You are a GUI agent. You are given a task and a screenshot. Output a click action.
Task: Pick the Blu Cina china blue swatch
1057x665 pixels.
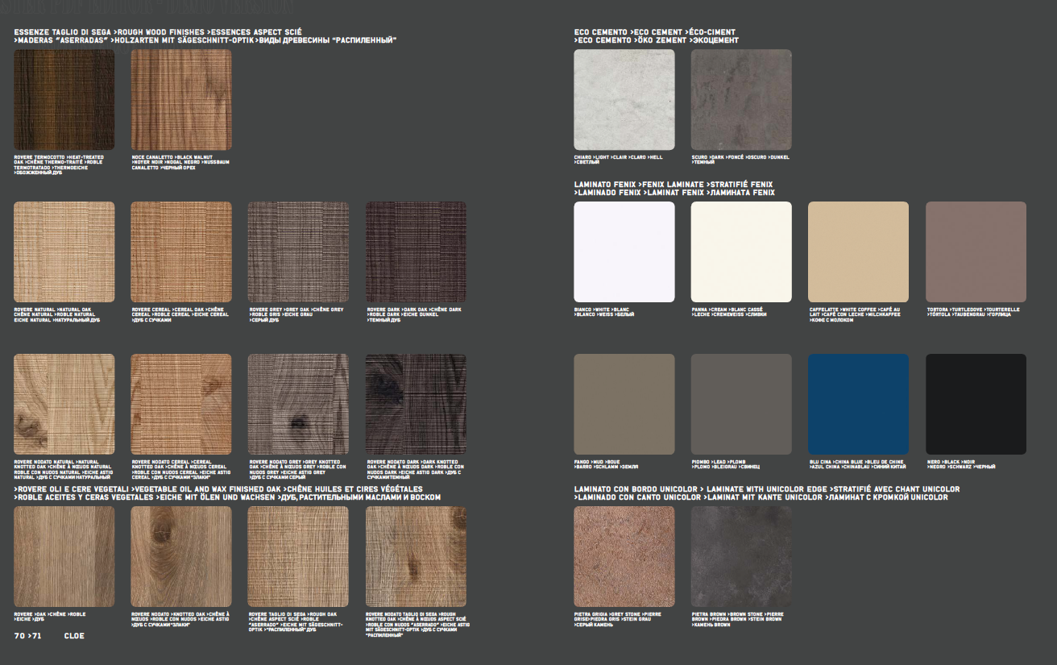click(858, 404)
